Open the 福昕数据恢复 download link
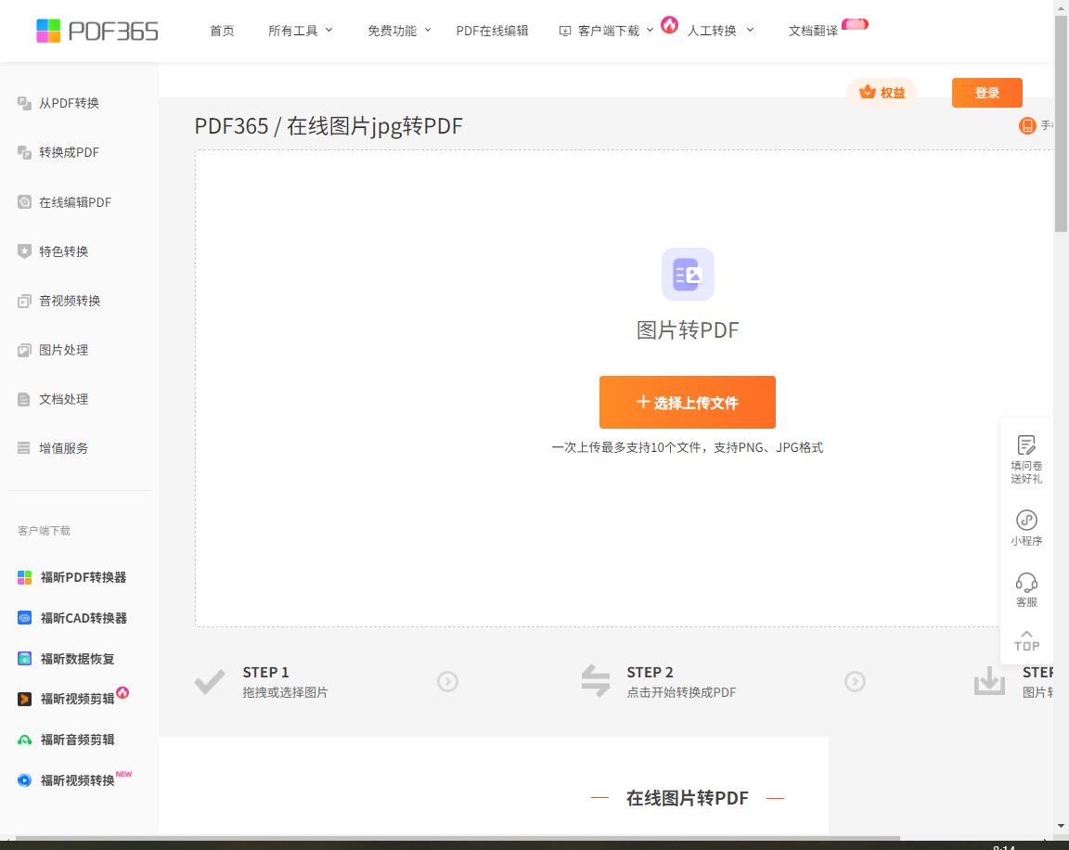This screenshot has width=1069, height=850. (x=77, y=659)
